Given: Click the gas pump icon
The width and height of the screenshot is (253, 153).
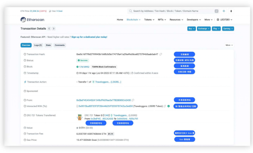Looking at the screenshot, I should pos(50,11).
